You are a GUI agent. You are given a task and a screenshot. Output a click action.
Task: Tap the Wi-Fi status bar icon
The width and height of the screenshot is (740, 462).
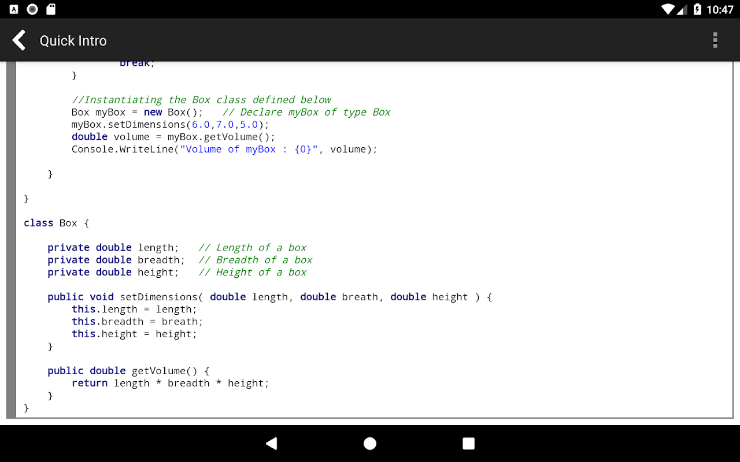tap(668, 9)
